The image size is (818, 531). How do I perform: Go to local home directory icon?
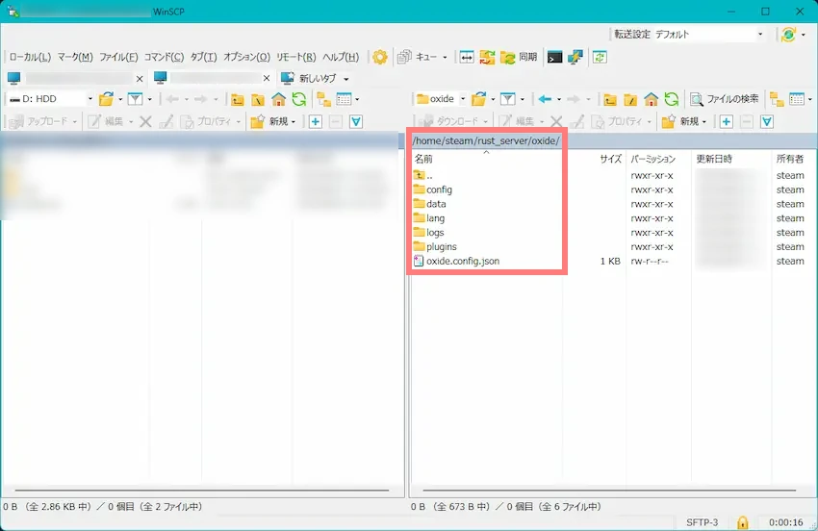pyautogui.click(x=278, y=98)
